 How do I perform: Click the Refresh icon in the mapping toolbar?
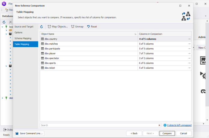pos(42,27)
